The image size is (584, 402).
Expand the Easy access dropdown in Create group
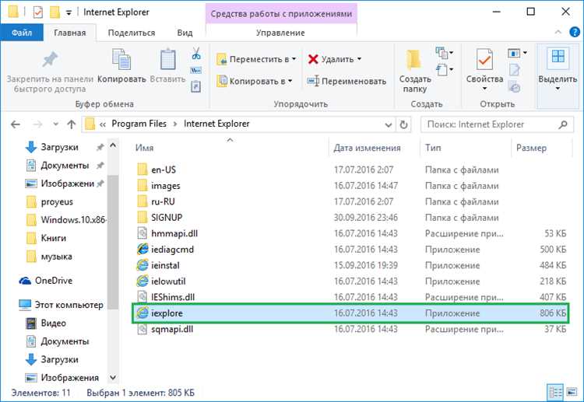pyautogui.click(x=444, y=69)
